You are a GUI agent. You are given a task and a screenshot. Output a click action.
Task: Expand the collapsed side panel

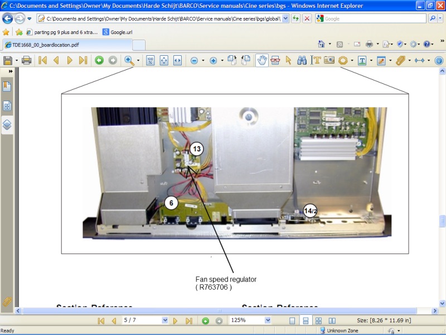click(x=11, y=71)
